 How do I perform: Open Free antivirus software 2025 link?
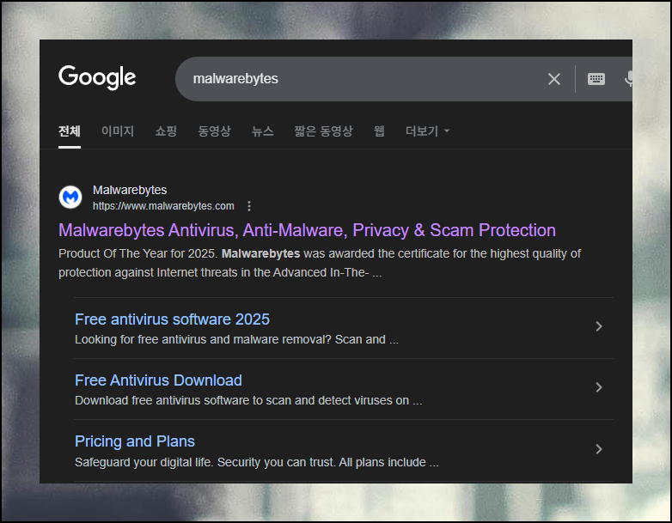tap(172, 319)
